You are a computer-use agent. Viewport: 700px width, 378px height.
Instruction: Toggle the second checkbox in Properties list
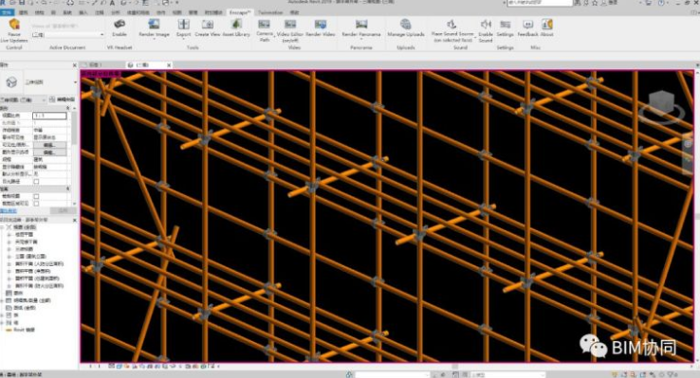36,196
